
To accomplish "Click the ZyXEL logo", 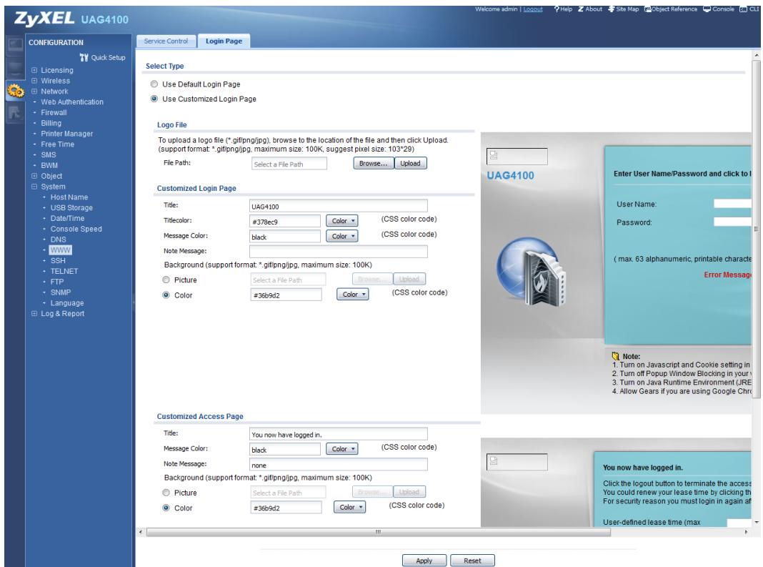I will (x=44, y=19).
